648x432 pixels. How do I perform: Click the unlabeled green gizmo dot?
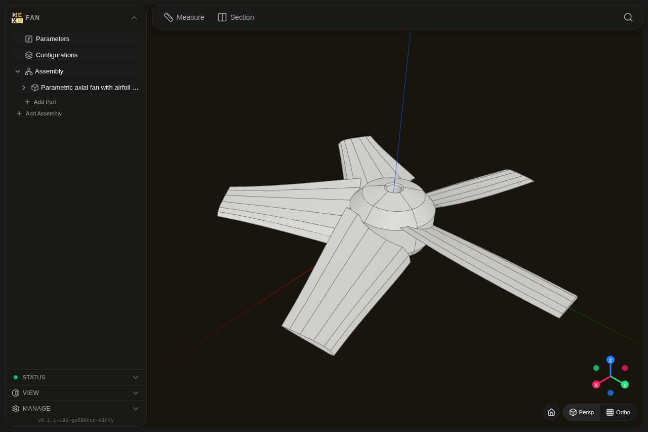coord(596,368)
